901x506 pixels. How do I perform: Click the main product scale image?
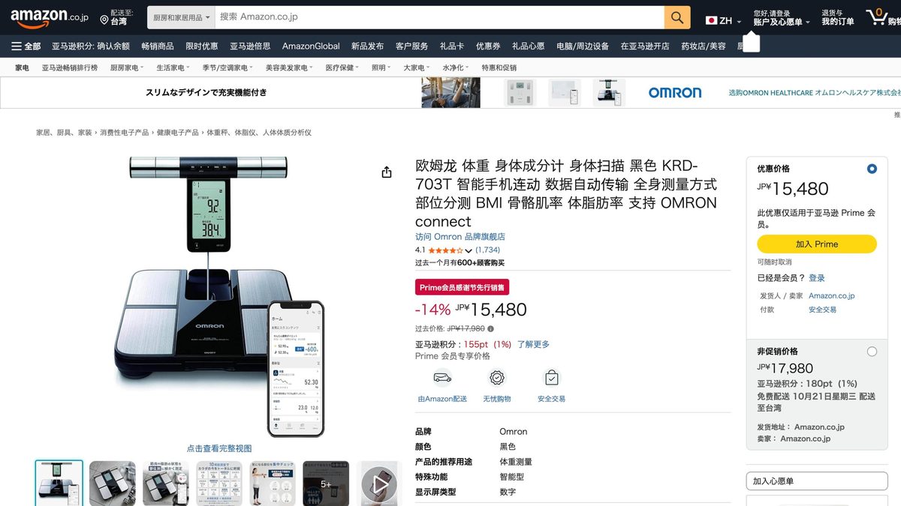[x=219, y=297]
